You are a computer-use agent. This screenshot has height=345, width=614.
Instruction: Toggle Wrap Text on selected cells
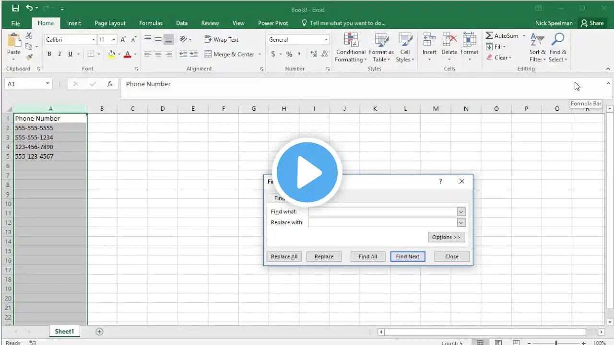pyautogui.click(x=221, y=40)
